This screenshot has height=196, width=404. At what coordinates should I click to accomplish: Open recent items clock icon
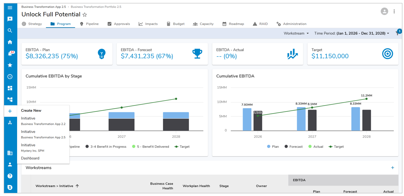click(10, 77)
